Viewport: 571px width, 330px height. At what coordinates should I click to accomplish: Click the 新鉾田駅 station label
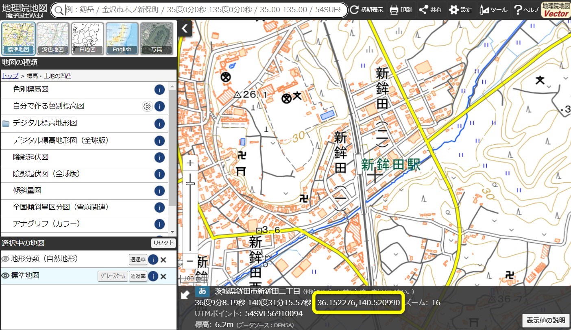click(390, 165)
